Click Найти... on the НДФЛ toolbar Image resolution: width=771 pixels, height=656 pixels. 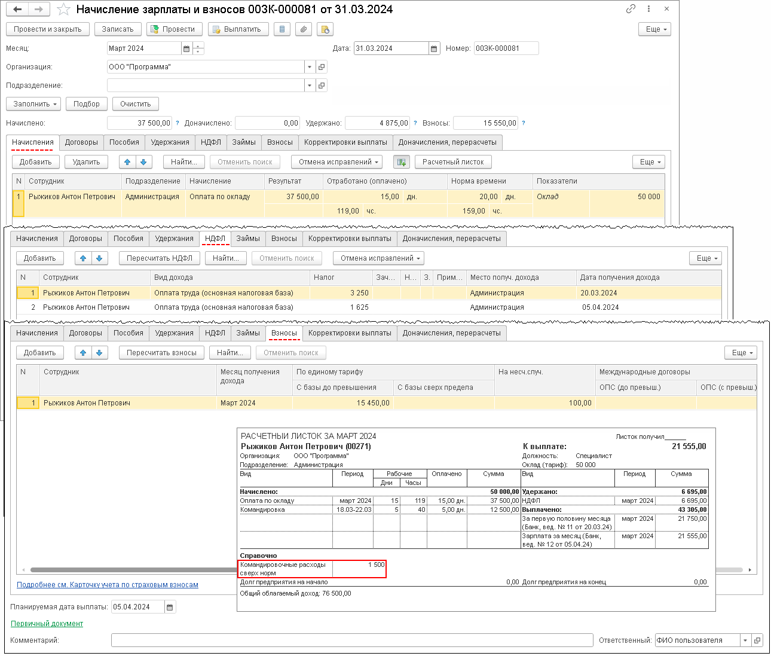[x=226, y=258]
